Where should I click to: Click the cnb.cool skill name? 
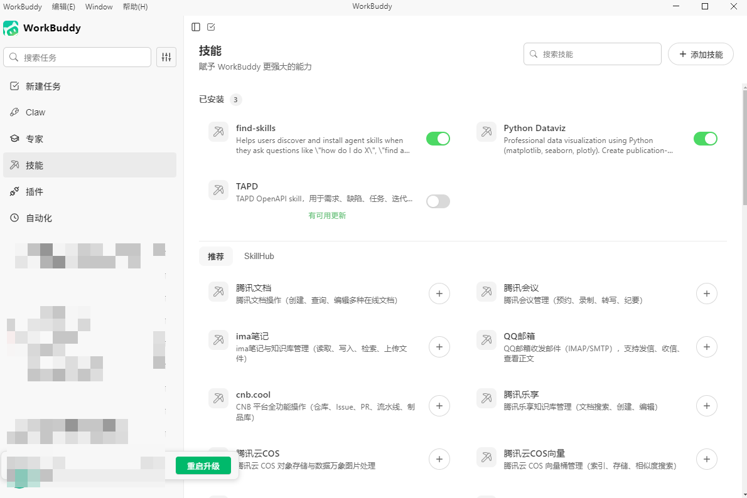(253, 395)
